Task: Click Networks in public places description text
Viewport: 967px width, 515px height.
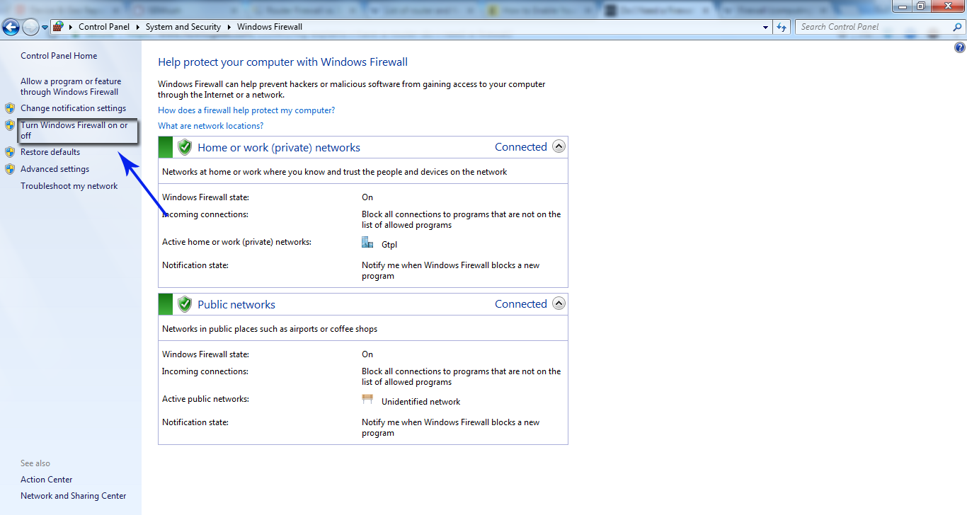Action: (270, 329)
